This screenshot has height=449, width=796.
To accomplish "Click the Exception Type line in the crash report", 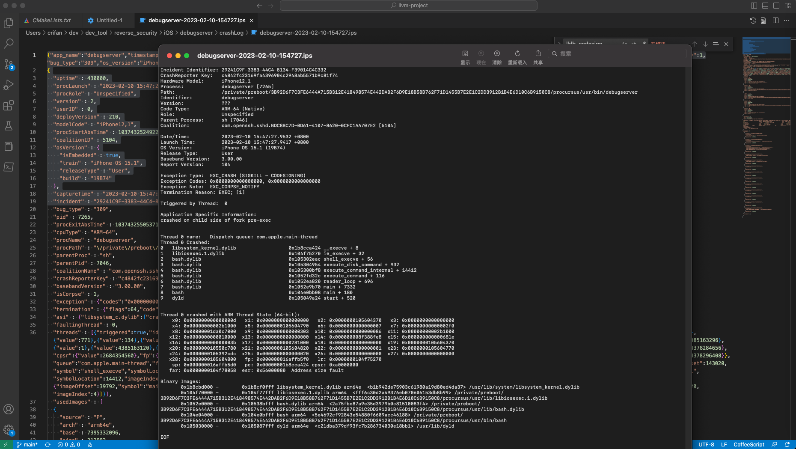I will click(x=233, y=175).
